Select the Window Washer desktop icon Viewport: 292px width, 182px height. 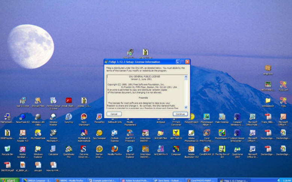coord(53,120)
